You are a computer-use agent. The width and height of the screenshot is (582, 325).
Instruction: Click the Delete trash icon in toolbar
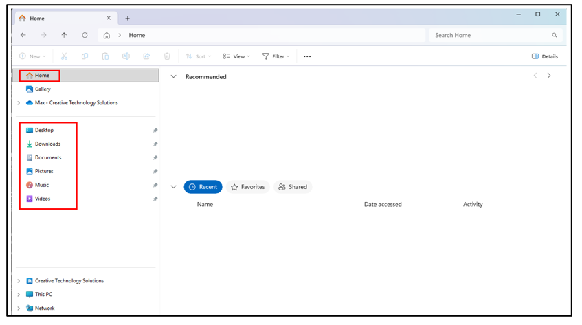coord(167,56)
